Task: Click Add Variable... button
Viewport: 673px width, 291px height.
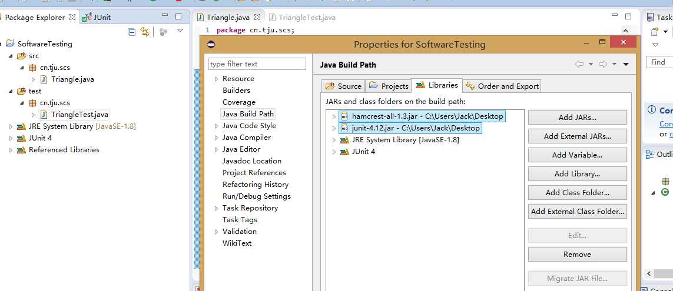Action: click(577, 155)
